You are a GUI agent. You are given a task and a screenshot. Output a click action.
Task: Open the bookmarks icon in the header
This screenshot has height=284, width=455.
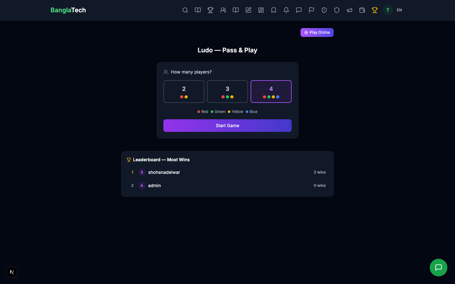click(x=274, y=10)
